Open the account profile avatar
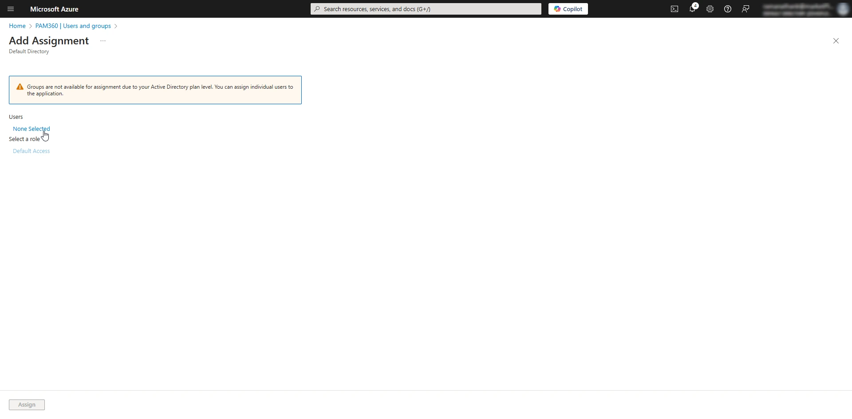852x419 pixels. [842, 9]
